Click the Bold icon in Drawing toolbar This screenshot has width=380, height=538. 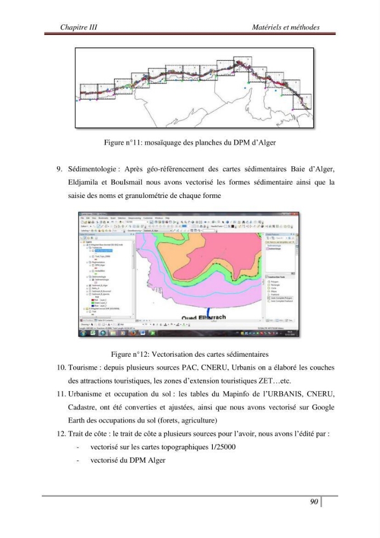(x=154, y=324)
